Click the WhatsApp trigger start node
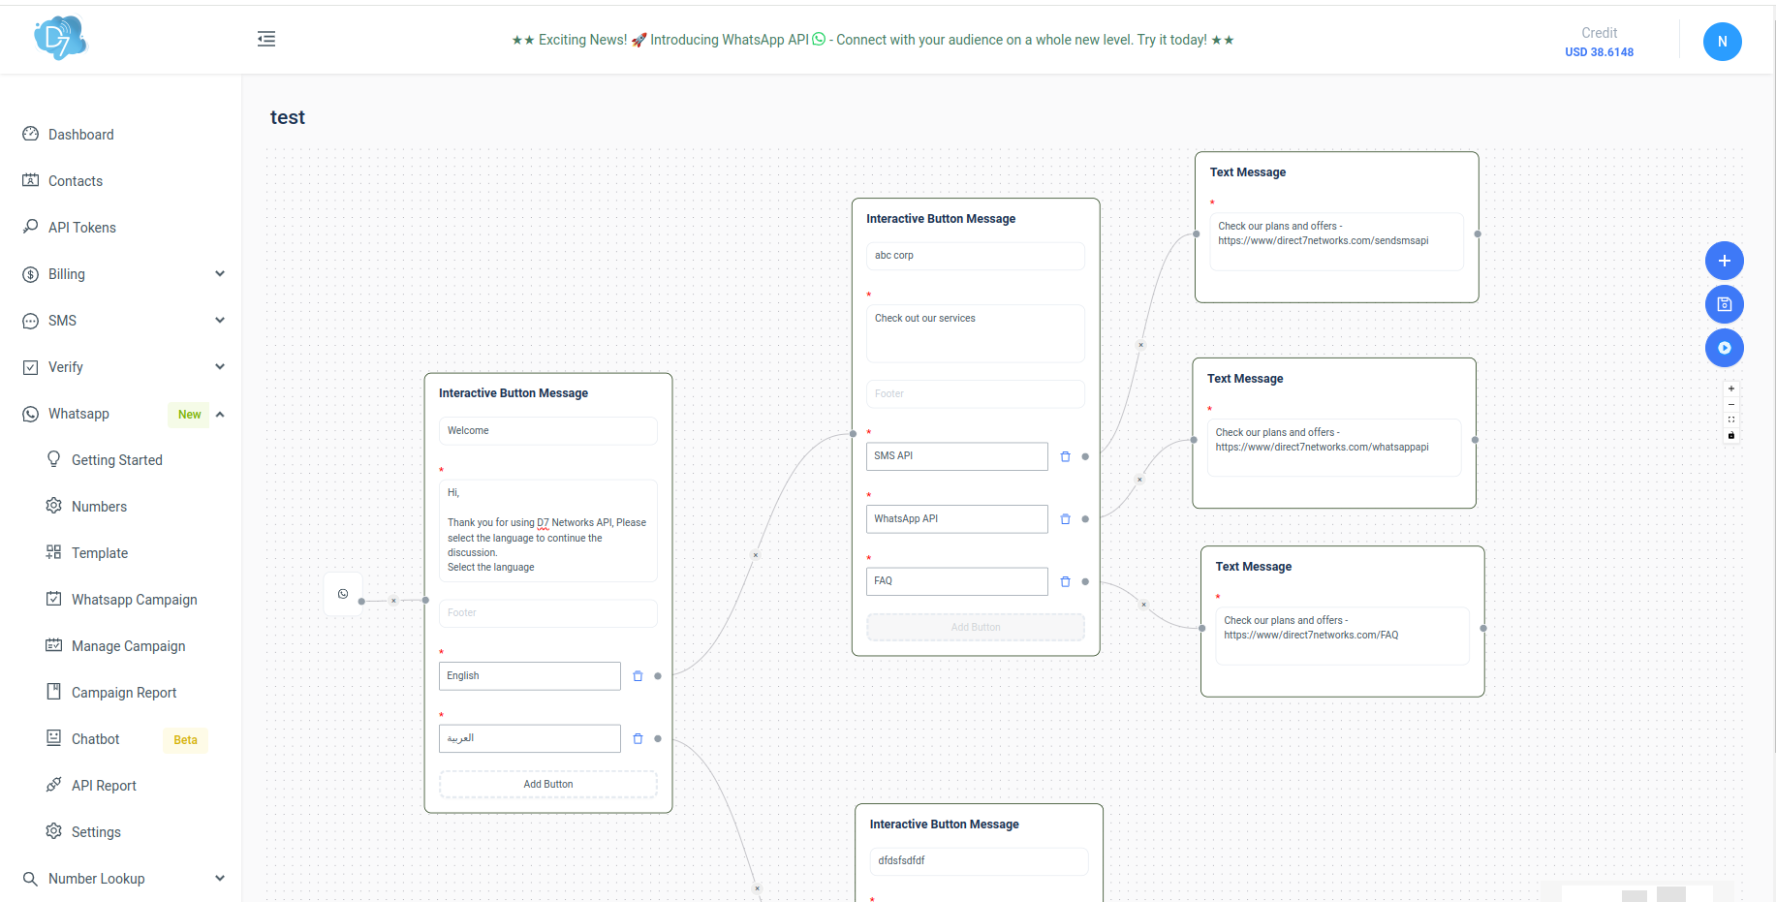 343,594
